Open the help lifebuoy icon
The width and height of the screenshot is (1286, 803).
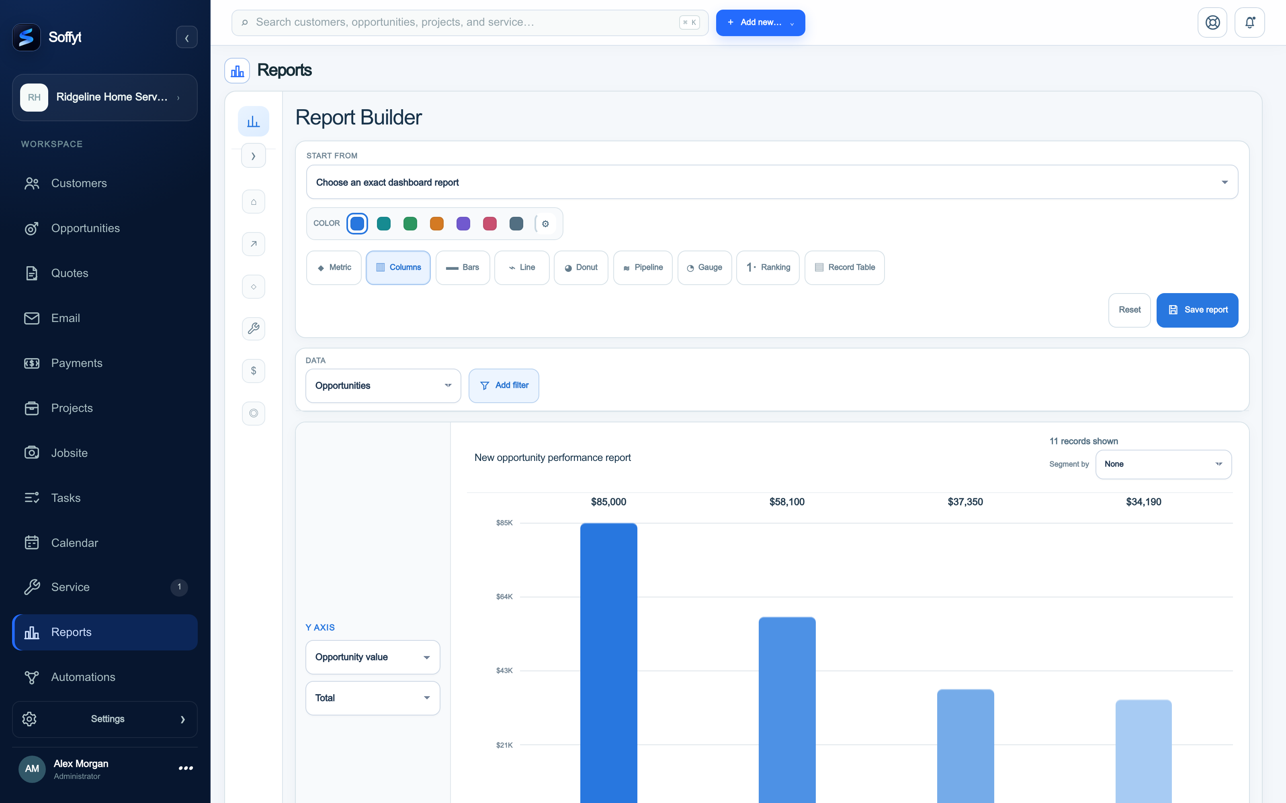click(1212, 22)
